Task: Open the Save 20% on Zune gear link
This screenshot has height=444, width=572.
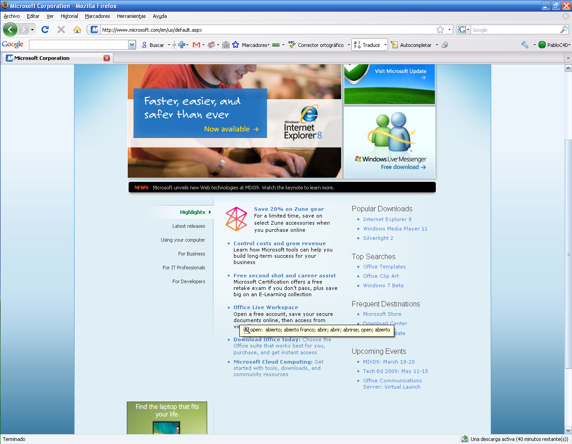Action: click(289, 209)
